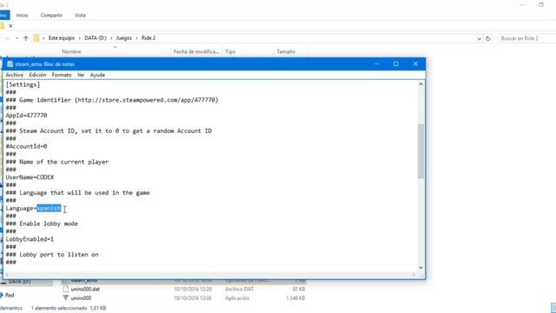
Task: Close the Notepad window
Action: 415,63
